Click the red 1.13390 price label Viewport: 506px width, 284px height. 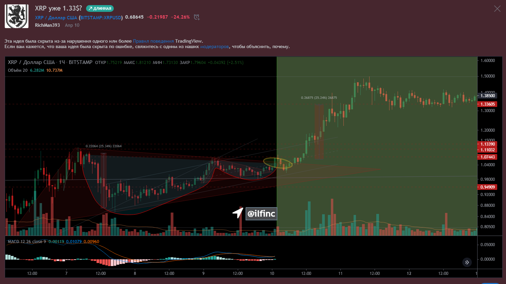487,144
